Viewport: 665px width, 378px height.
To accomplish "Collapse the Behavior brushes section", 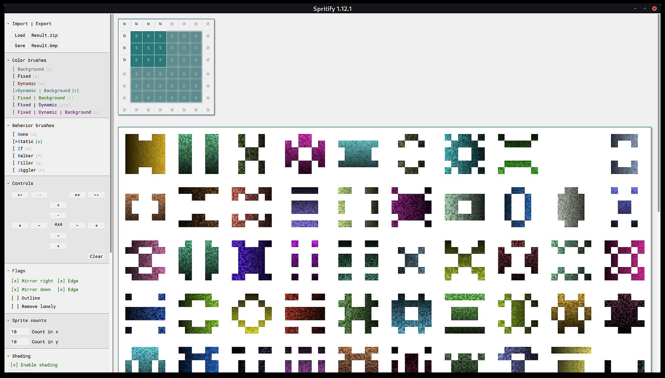I will pos(31,125).
